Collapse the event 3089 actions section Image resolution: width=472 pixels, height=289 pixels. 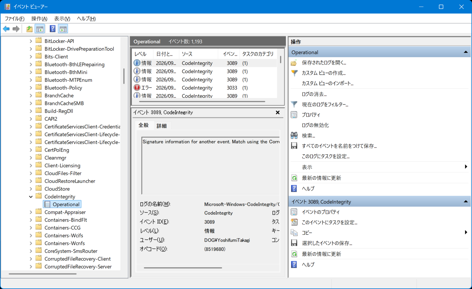tap(465, 201)
